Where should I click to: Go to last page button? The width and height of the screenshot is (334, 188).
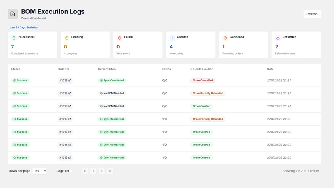[110, 171]
